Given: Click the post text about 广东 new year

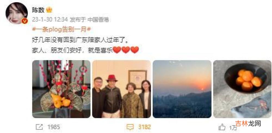Looking at the screenshot, I should tap(81, 40).
